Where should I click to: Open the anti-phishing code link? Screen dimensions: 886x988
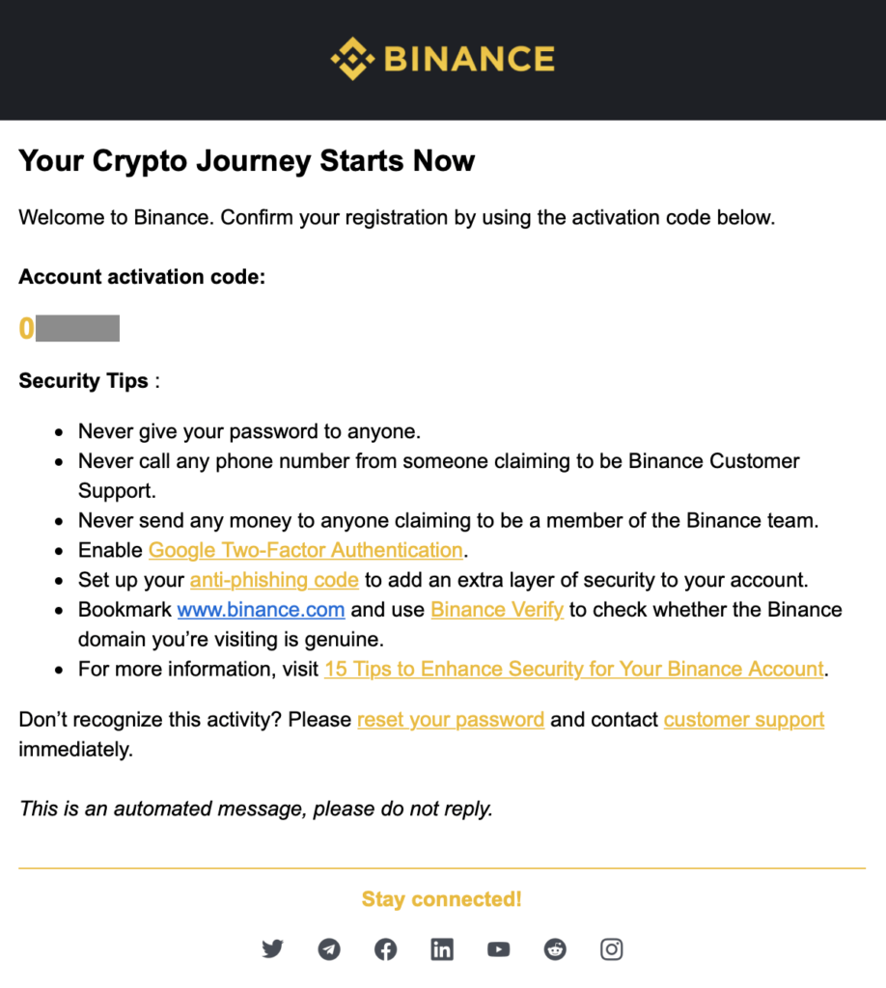274,580
